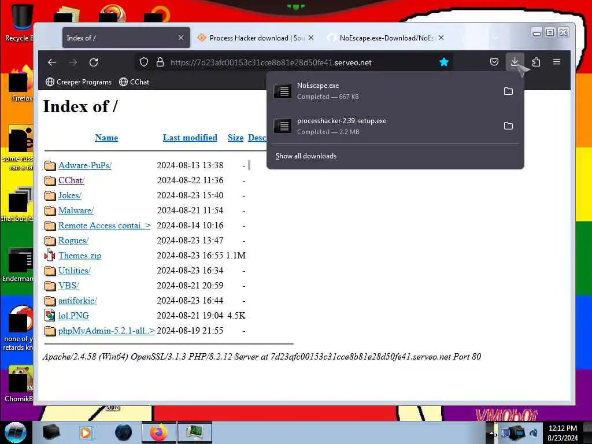Open the Rogues/ directory
The image size is (592, 444).
point(73,240)
